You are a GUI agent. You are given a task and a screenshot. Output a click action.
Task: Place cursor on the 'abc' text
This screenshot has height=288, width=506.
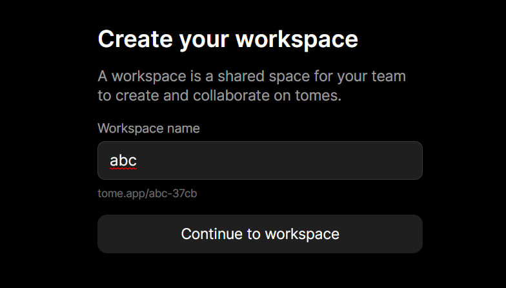point(123,160)
